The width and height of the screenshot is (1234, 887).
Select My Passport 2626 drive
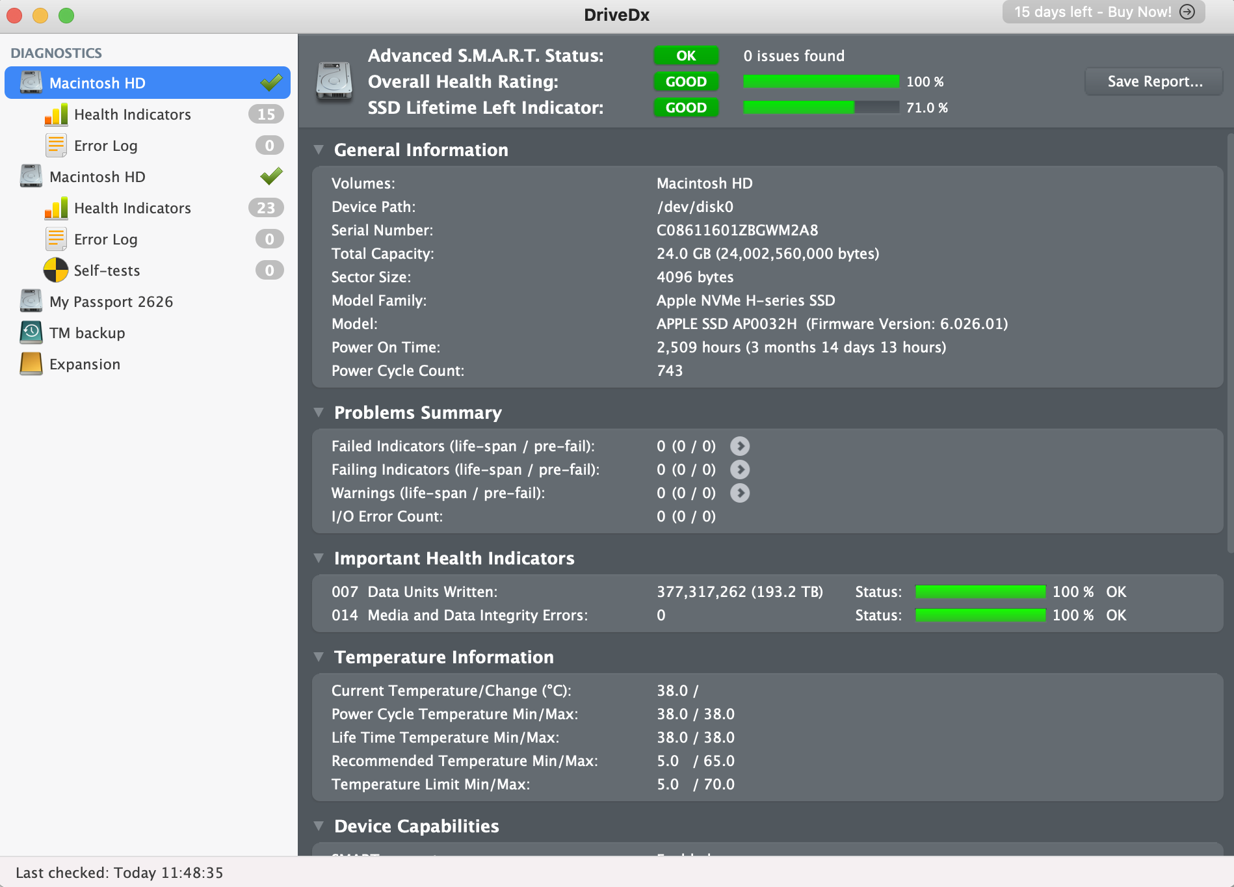[148, 302]
